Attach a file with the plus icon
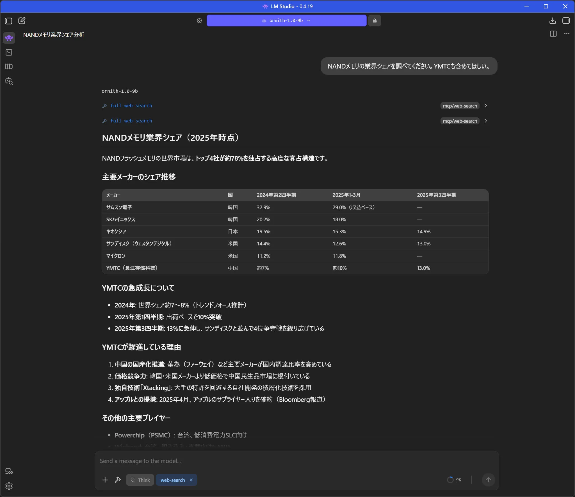 (x=105, y=480)
